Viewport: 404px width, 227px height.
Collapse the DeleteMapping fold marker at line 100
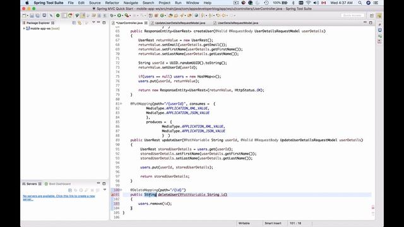click(x=121, y=190)
